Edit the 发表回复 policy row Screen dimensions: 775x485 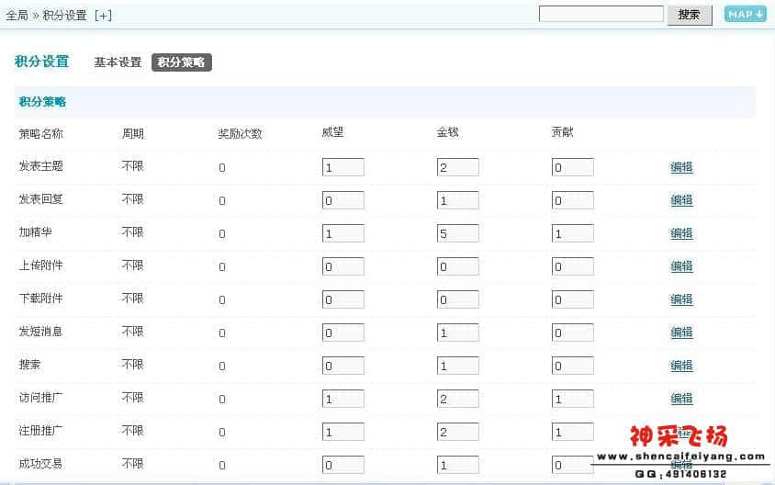681,200
